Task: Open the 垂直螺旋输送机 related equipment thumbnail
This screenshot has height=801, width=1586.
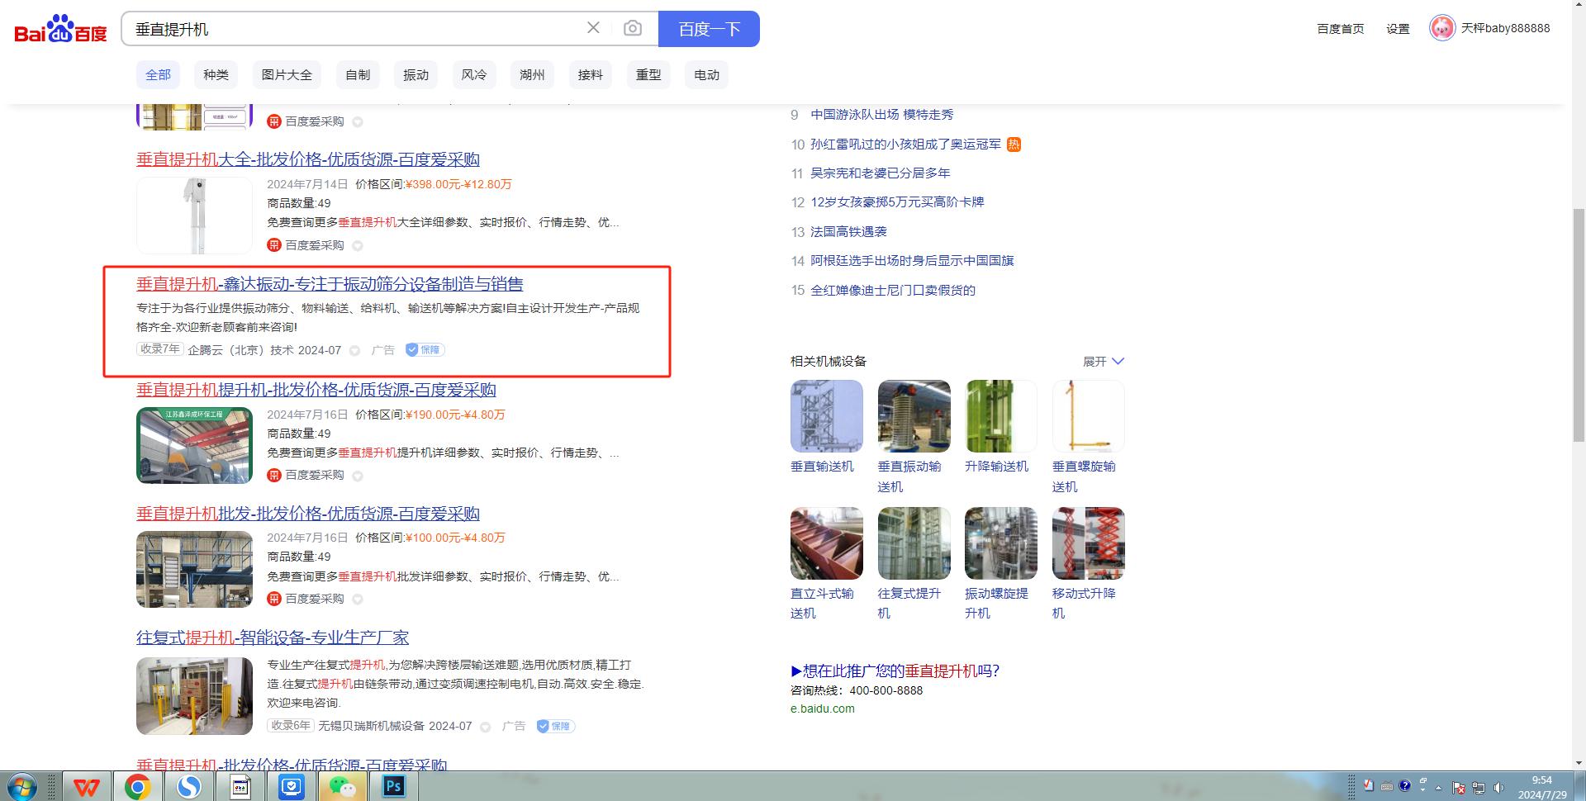Action: click(x=1089, y=416)
